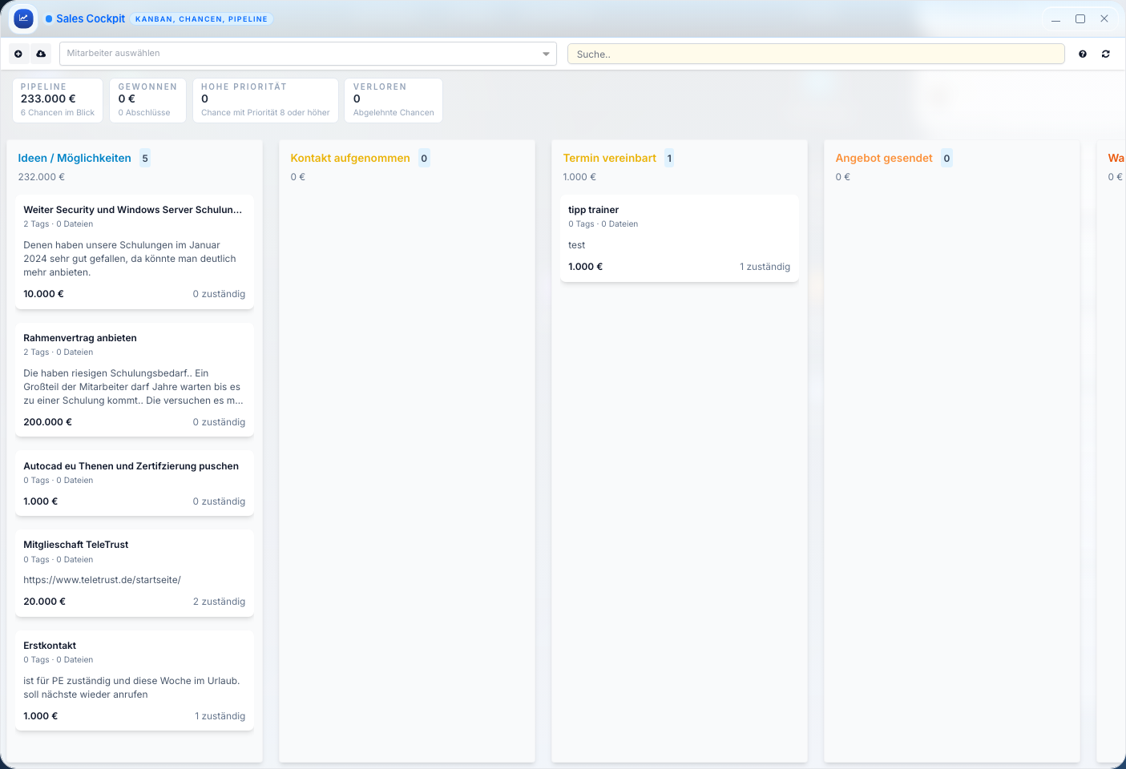Click the 'Kanban, Chancen, Pipeline' tag badge
This screenshot has height=769, width=1126.
pyautogui.click(x=201, y=18)
